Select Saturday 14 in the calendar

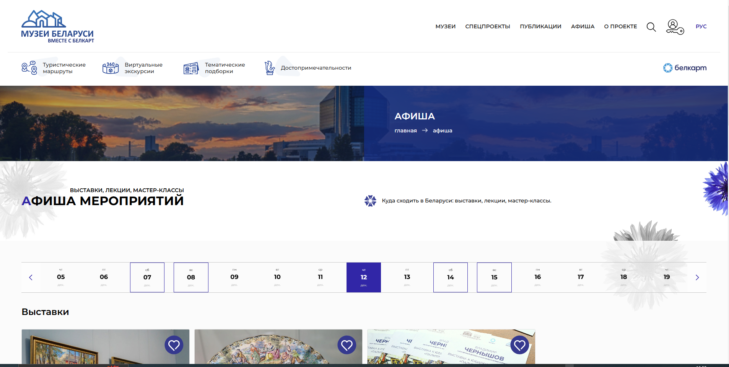pos(451,277)
